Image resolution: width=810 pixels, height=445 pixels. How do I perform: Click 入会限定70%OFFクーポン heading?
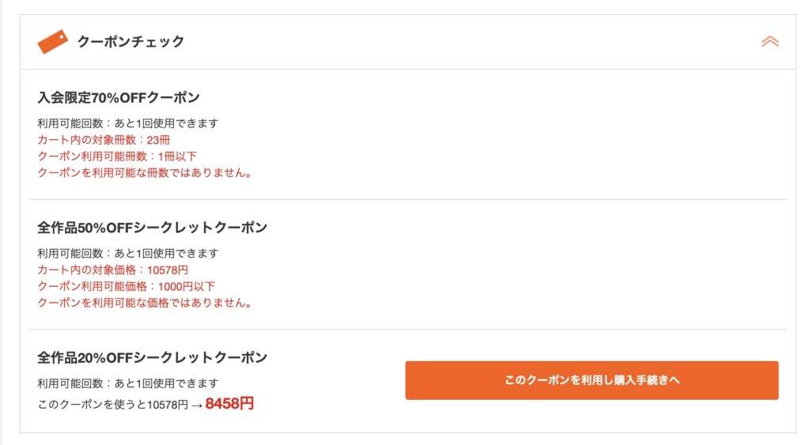pyautogui.click(x=118, y=98)
